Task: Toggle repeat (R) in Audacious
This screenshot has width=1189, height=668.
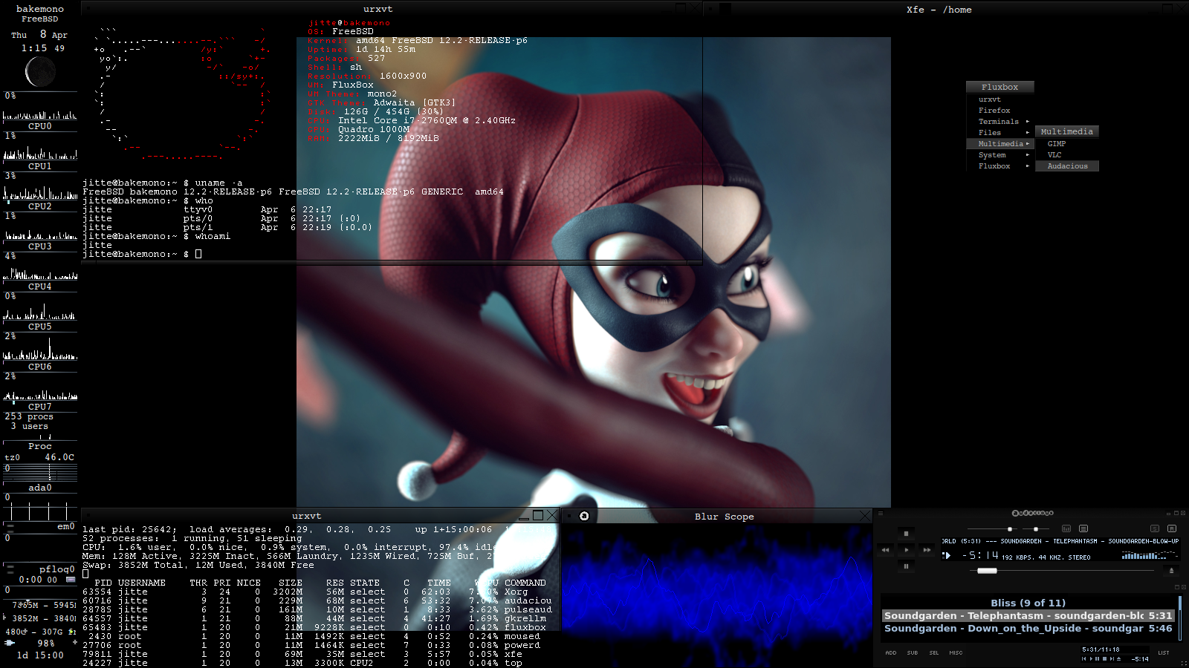Action: coord(1172,528)
